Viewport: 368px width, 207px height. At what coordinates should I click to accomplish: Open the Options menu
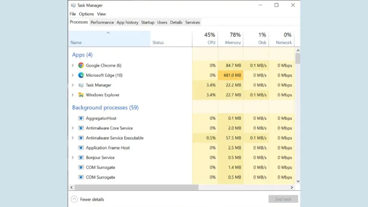coord(86,14)
